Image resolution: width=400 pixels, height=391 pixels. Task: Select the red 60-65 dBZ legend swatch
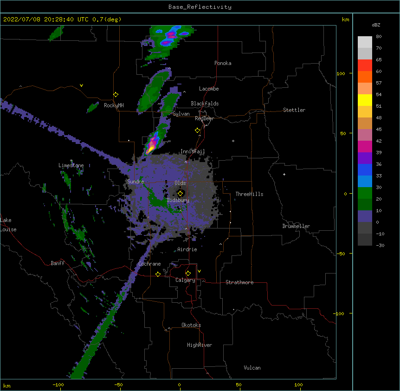tap(365, 65)
